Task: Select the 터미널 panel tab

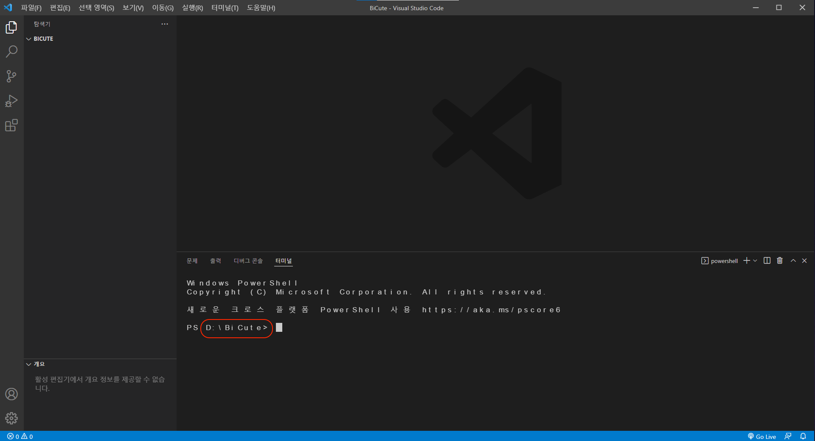Action: (284, 261)
